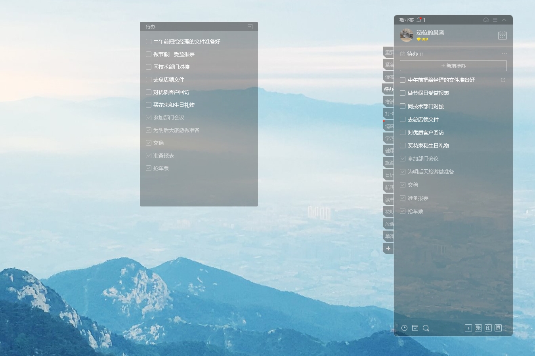Click the 待办 list icon in main panel header

pos(403,54)
